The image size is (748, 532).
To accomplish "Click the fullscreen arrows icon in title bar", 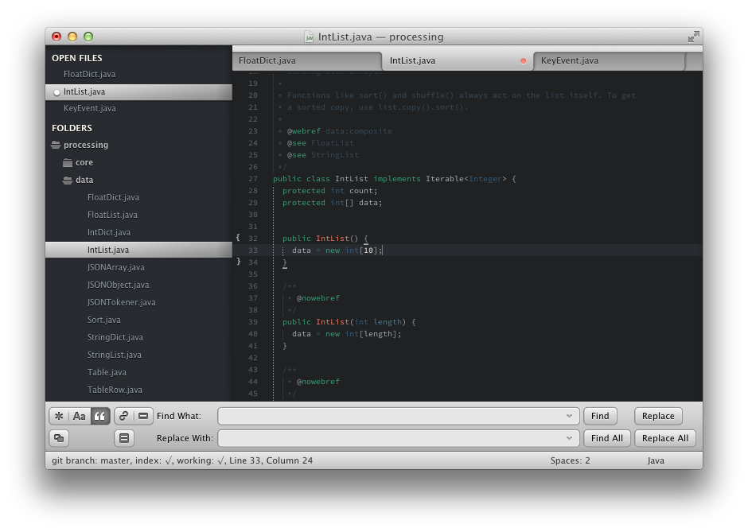I will click(694, 37).
